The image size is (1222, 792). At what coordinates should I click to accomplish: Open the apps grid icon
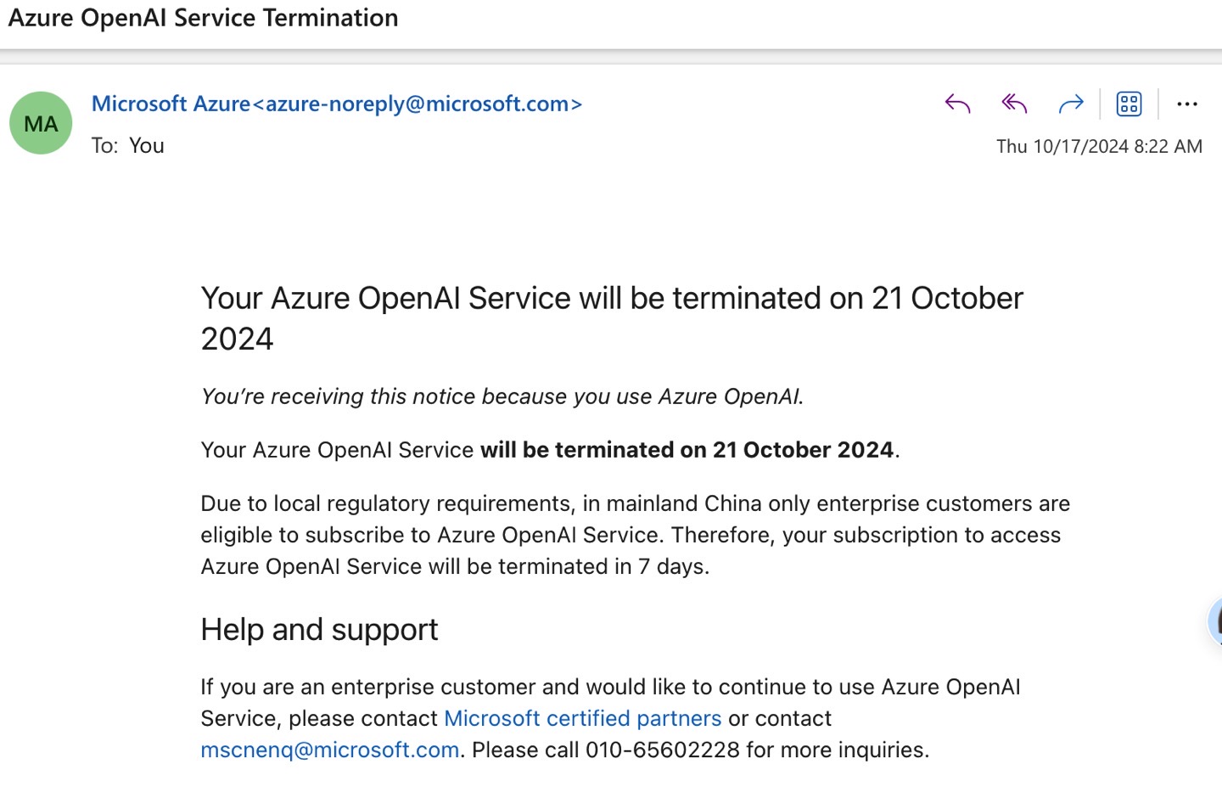1129,104
